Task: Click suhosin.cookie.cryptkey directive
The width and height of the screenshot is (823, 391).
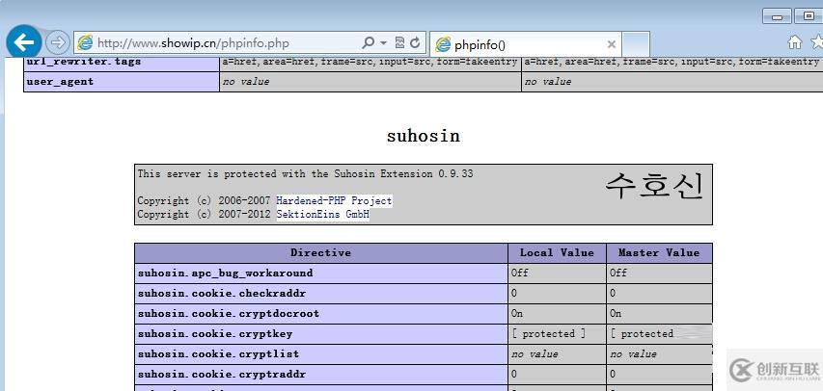Action: click(x=321, y=334)
